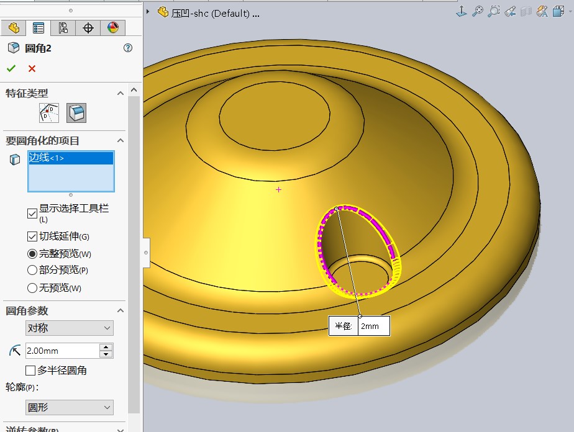Open the 对称 fillet method dropdown

[70, 328]
